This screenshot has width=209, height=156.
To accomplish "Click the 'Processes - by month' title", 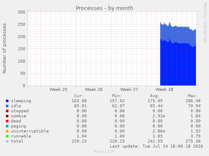I will tap(104, 8).
